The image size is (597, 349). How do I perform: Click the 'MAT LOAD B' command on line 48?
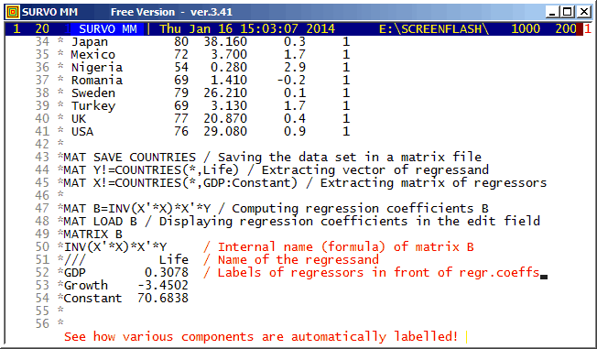100,222
